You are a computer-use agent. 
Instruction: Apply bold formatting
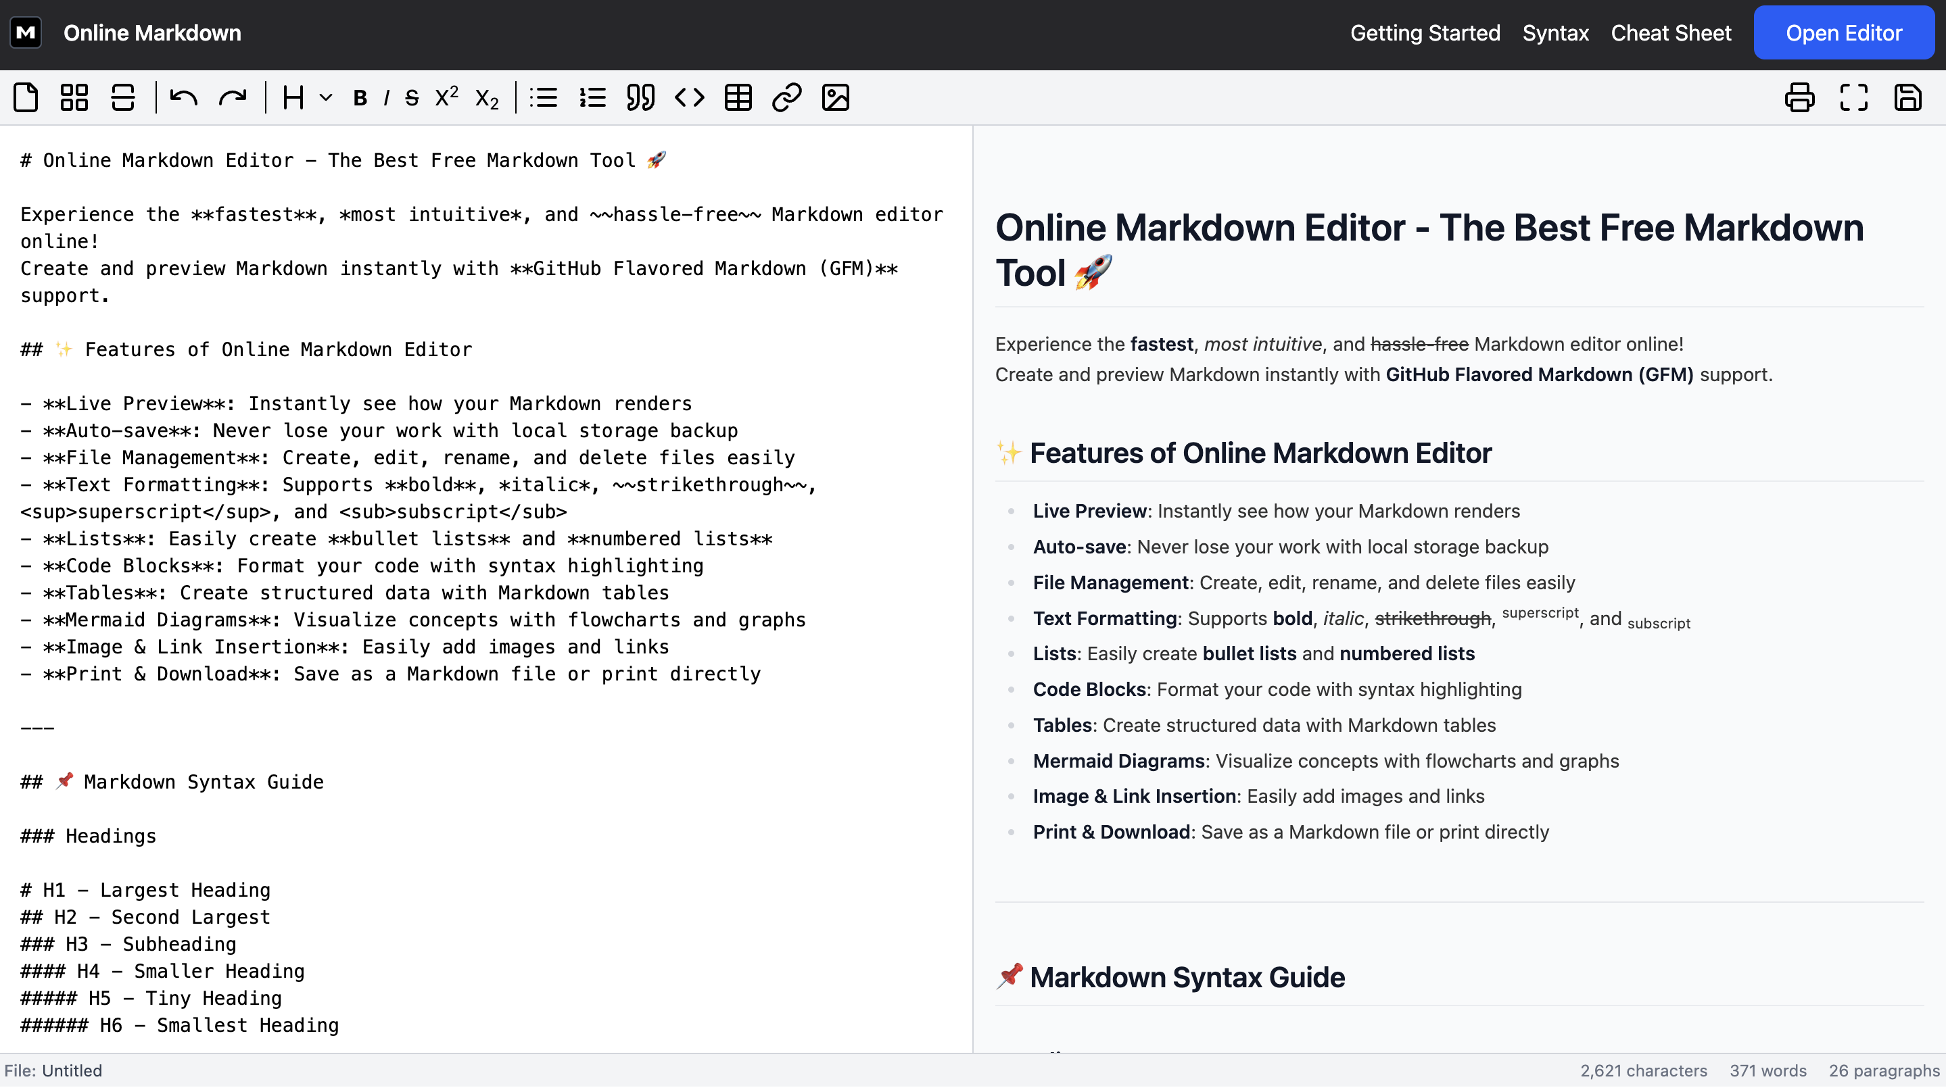tap(360, 98)
